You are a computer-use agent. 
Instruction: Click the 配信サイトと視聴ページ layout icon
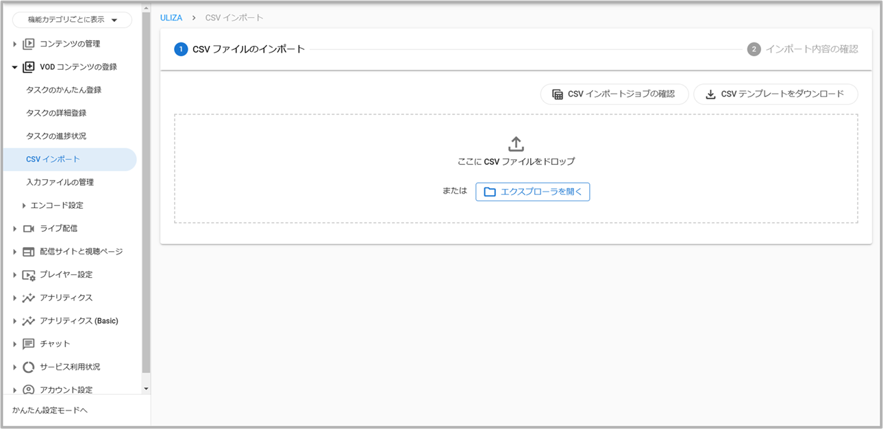tap(28, 252)
